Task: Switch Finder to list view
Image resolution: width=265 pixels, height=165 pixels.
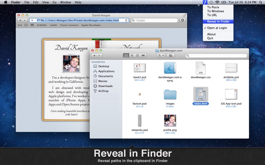Action: pyautogui.click(x=132, y=55)
